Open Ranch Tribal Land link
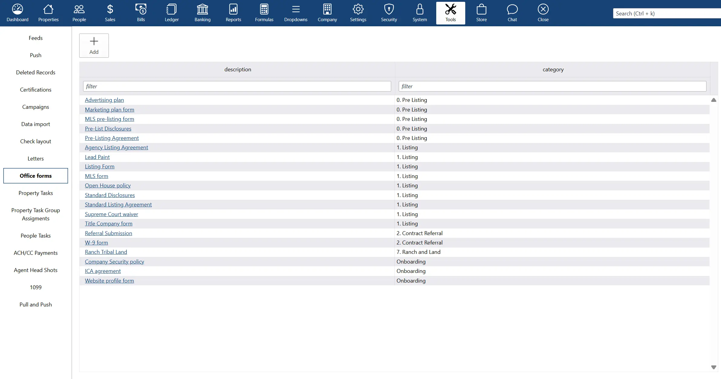The image size is (721, 379). pyautogui.click(x=106, y=252)
